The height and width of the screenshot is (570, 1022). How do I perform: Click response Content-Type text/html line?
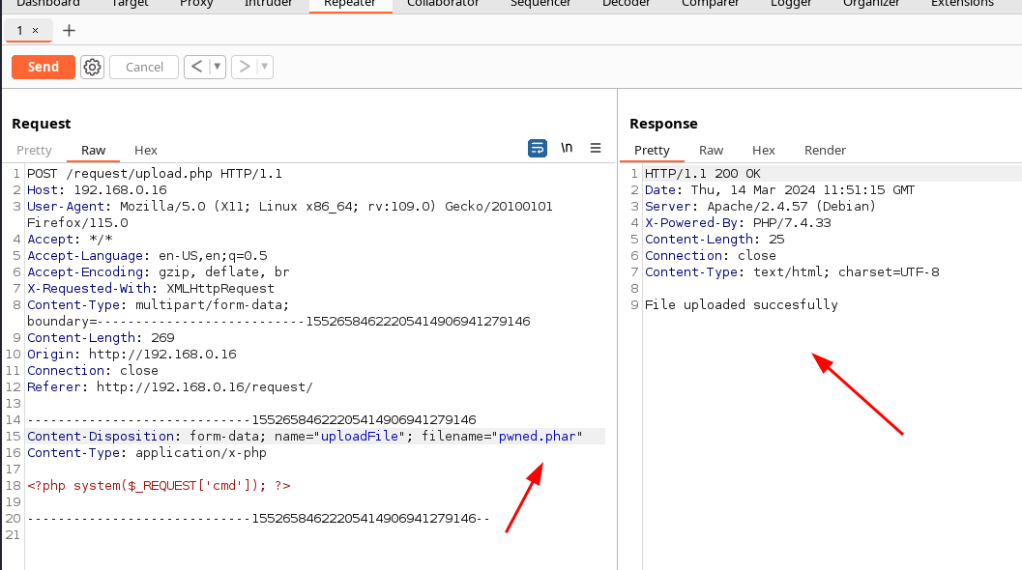[x=792, y=272]
